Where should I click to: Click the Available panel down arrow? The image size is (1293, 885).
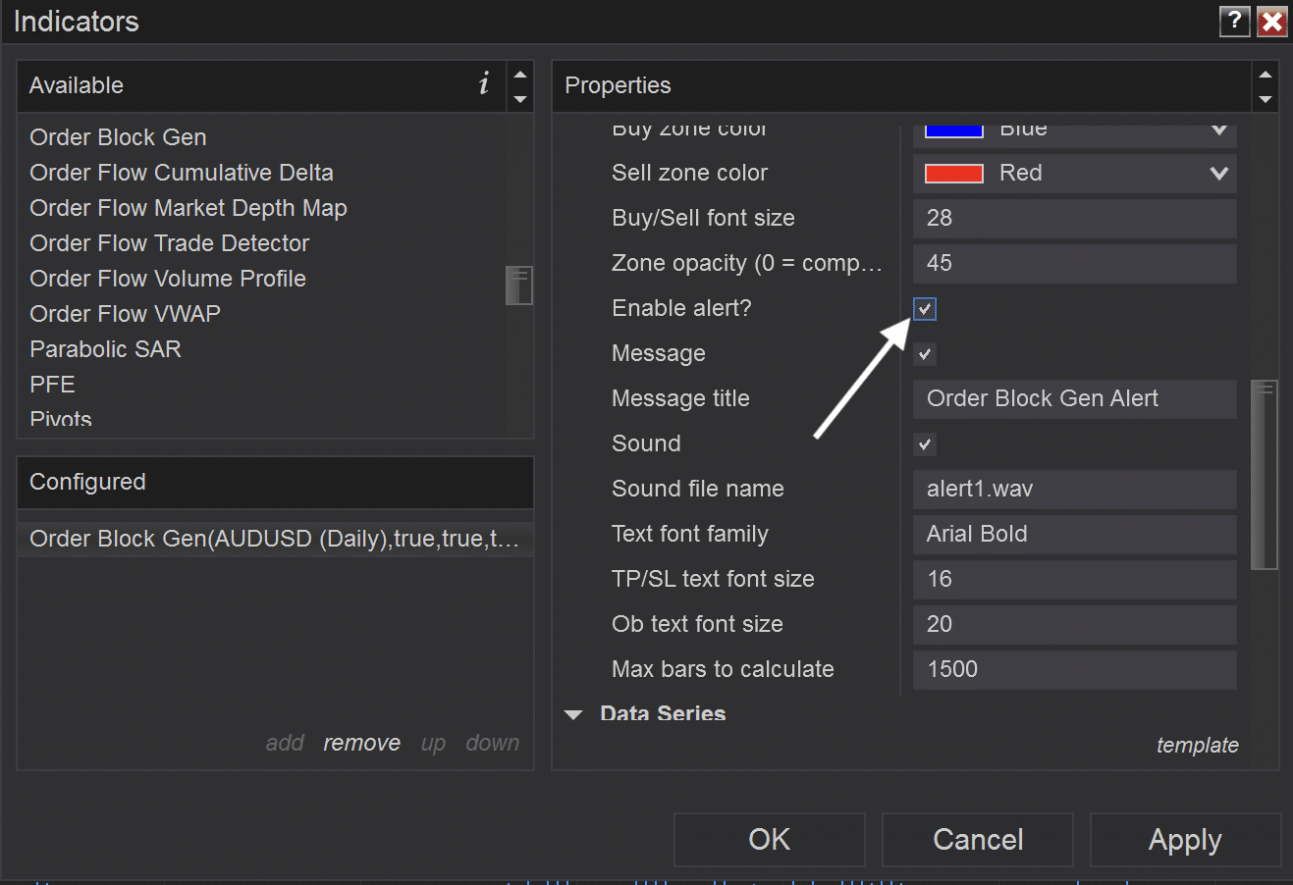(520, 99)
